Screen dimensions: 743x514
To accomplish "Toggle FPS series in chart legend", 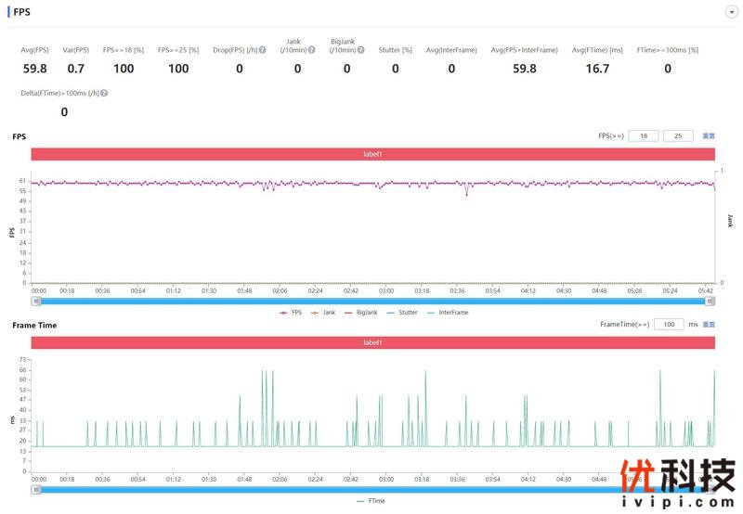I will pyautogui.click(x=291, y=313).
